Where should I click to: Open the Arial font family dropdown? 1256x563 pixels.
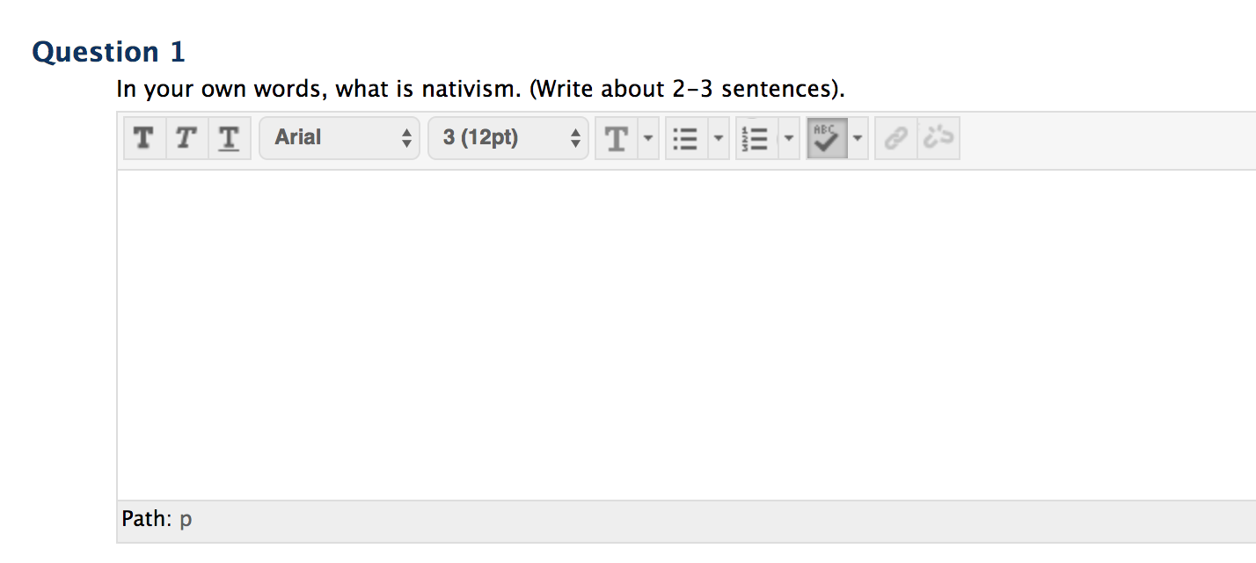(x=340, y=138)
